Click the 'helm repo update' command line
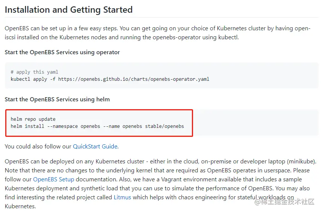 point(33,119)
